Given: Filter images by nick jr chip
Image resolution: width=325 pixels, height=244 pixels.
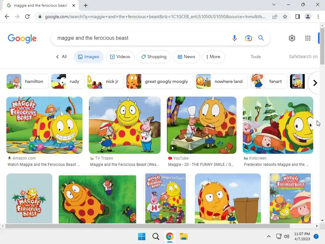Looking at the screenshot, I should tap(105, 81).
